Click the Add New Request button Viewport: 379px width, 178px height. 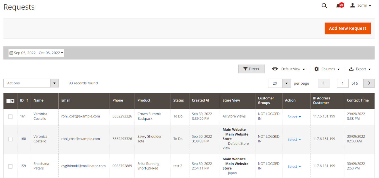pos(347,28)
